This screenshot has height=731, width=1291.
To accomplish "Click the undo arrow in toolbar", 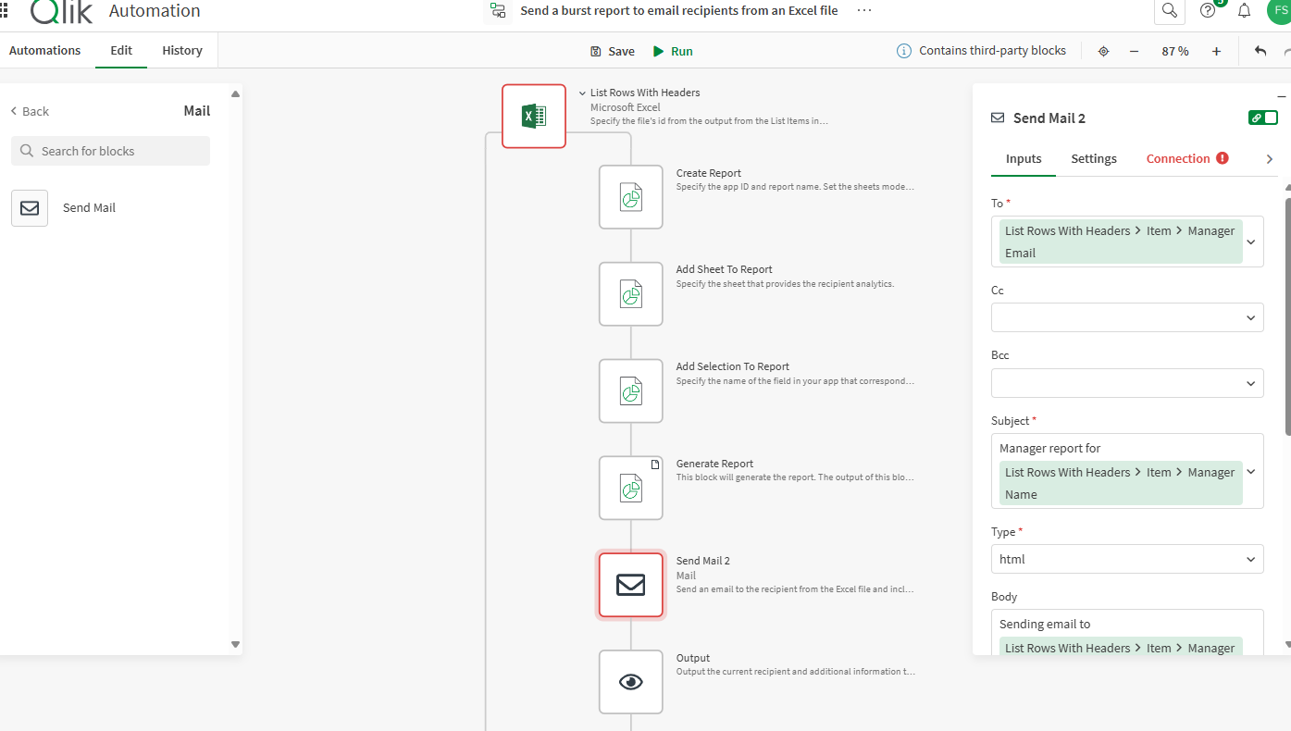I will [x=1260, y=51].
